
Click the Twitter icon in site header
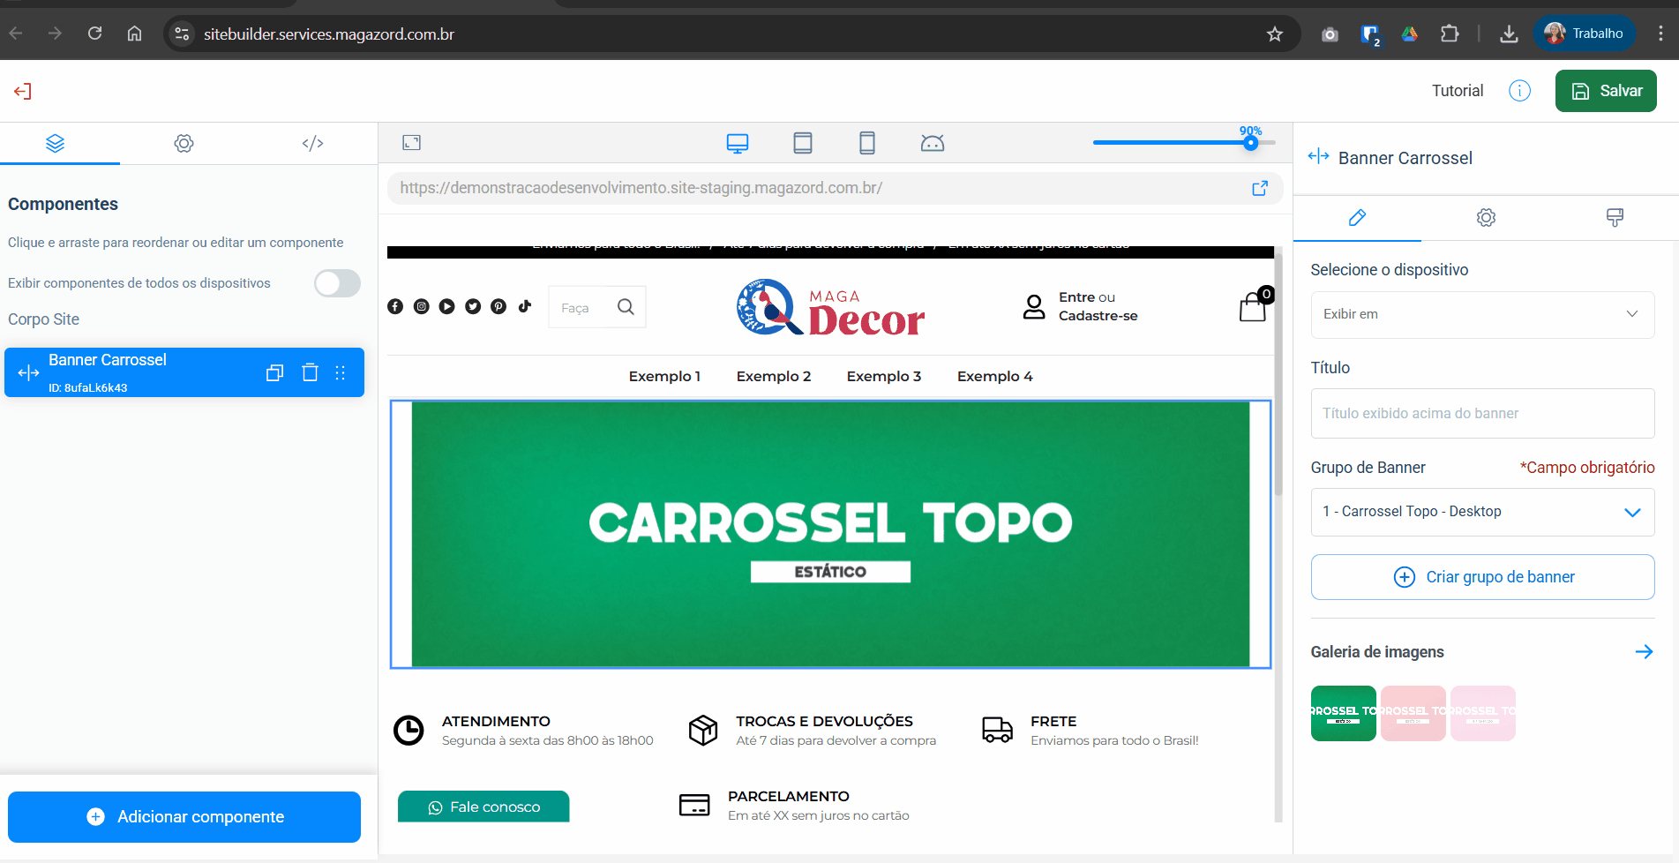tap(473, 306)
